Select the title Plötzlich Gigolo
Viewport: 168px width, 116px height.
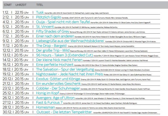49,17
